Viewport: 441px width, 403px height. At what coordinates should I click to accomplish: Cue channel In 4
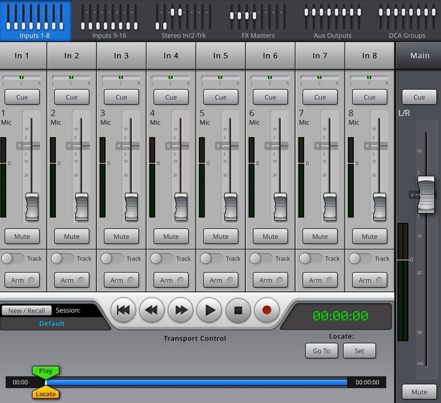pos(171,97)
